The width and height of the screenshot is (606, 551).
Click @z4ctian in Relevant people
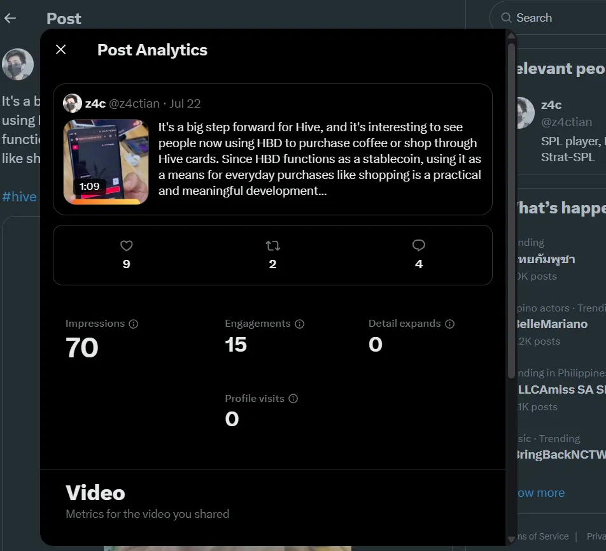coord(567,122)
